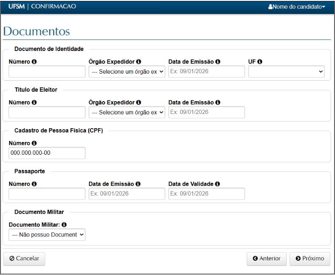Viewport: 335px width, 275px height.
Task: Focus Título de Eleitor Data de Emissão field
Action: (x=206, y=113)
